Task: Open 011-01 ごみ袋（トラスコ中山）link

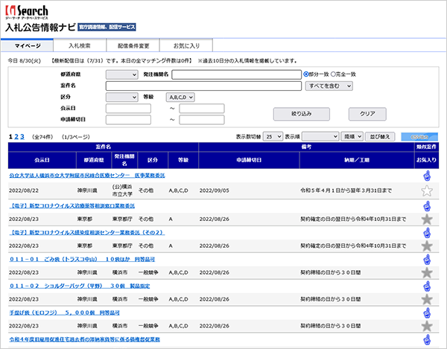Action: pos(82,259)
